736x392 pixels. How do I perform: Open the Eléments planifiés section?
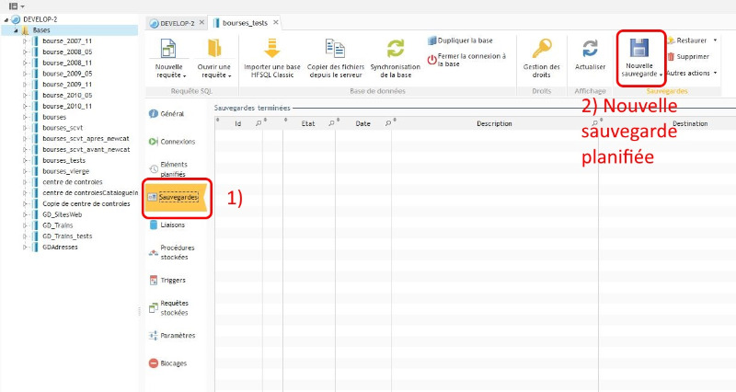coord(168,169)
